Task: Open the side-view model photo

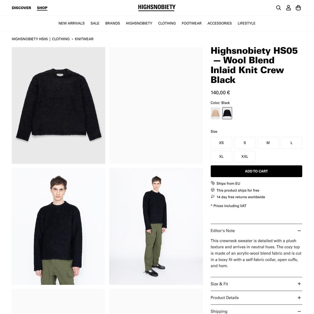Action: (x=156, y=226)
